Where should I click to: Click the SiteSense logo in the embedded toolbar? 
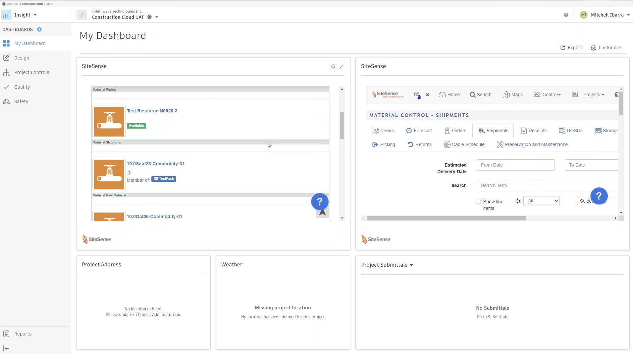pos(388,95)
